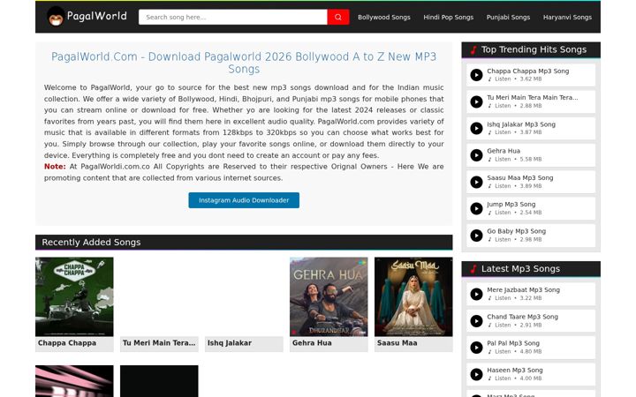Open Saasu Maa Mp3 Song trending link

point(519,177)
